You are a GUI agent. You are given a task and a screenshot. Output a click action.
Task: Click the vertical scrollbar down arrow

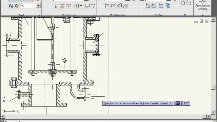click(213, 112)
